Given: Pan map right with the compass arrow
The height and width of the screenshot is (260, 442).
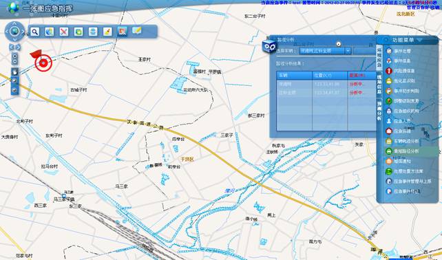Looking at the screenshot, I should coord(23,31).
